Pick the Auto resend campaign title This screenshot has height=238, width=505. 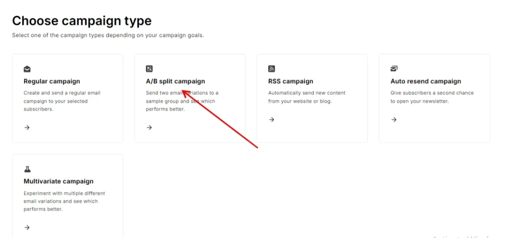426,81
